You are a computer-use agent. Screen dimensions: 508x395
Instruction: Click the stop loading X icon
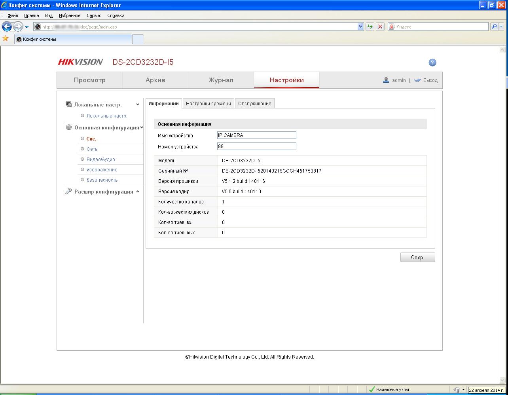tap(380, 27)
